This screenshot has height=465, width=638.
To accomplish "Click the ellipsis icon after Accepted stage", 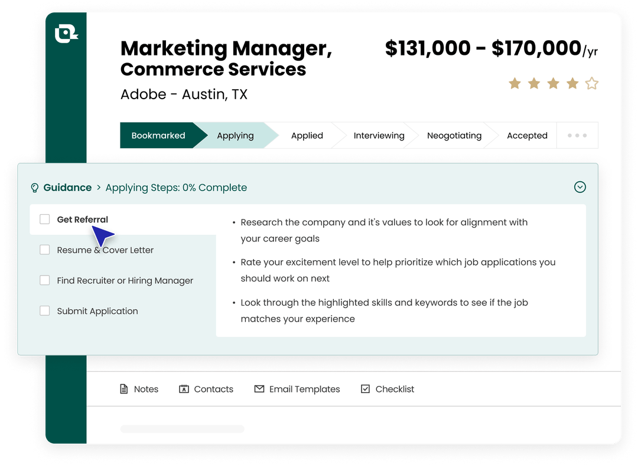I will coord(577,135).
